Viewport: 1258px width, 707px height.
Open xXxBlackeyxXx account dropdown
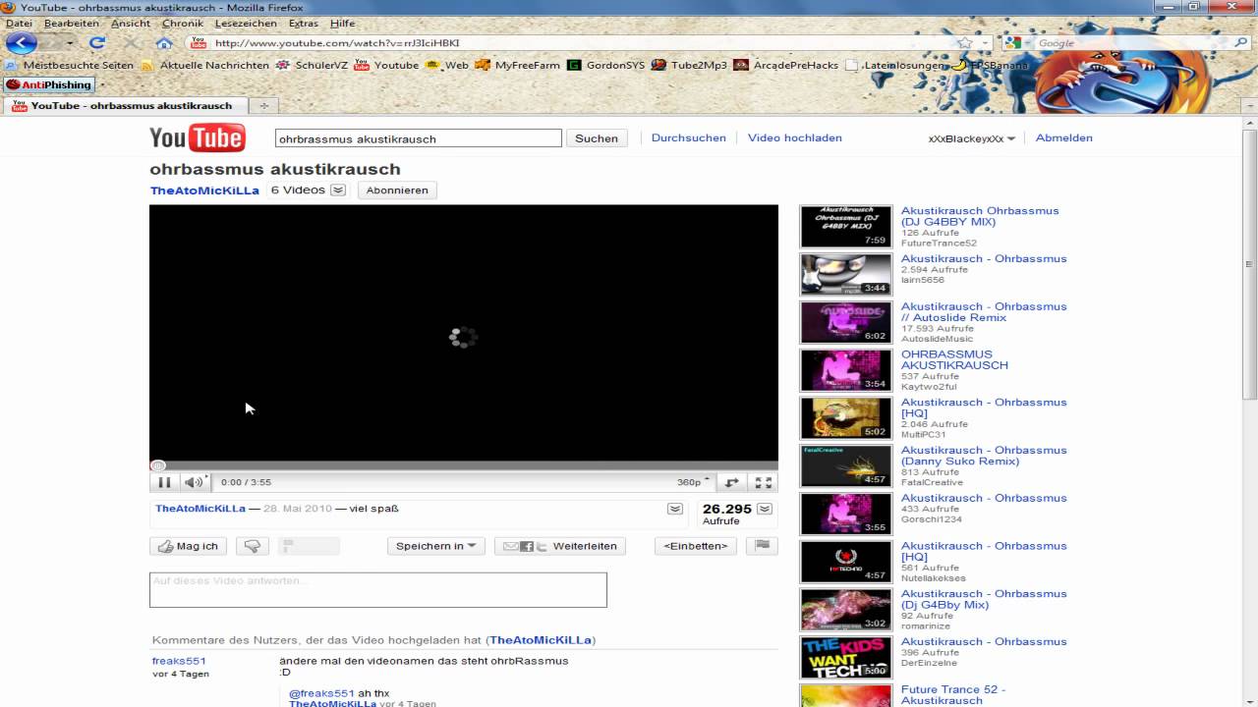(972, 138)
